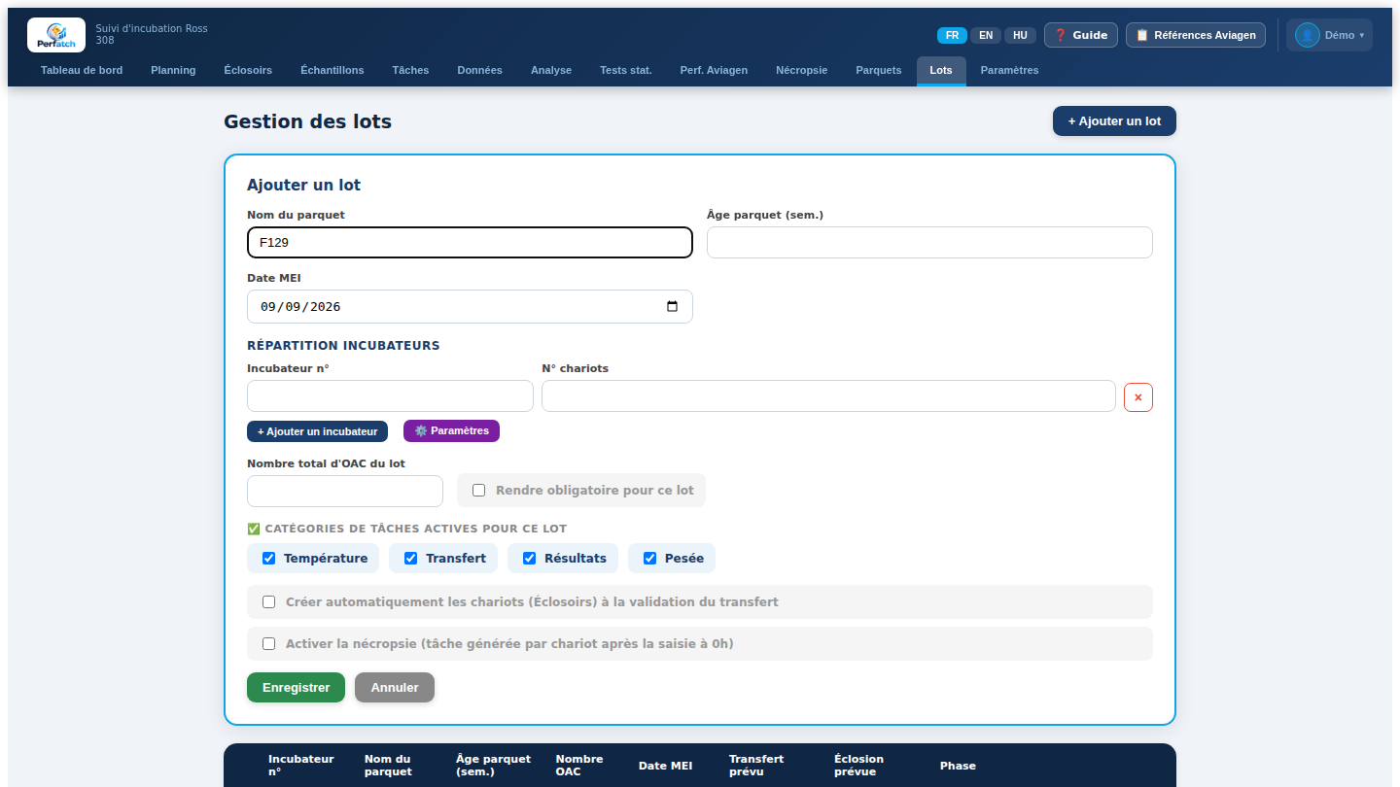Click the Perfatch logo icon
This screenshot has width=1400, height=787.
click(x=56, y=35)
